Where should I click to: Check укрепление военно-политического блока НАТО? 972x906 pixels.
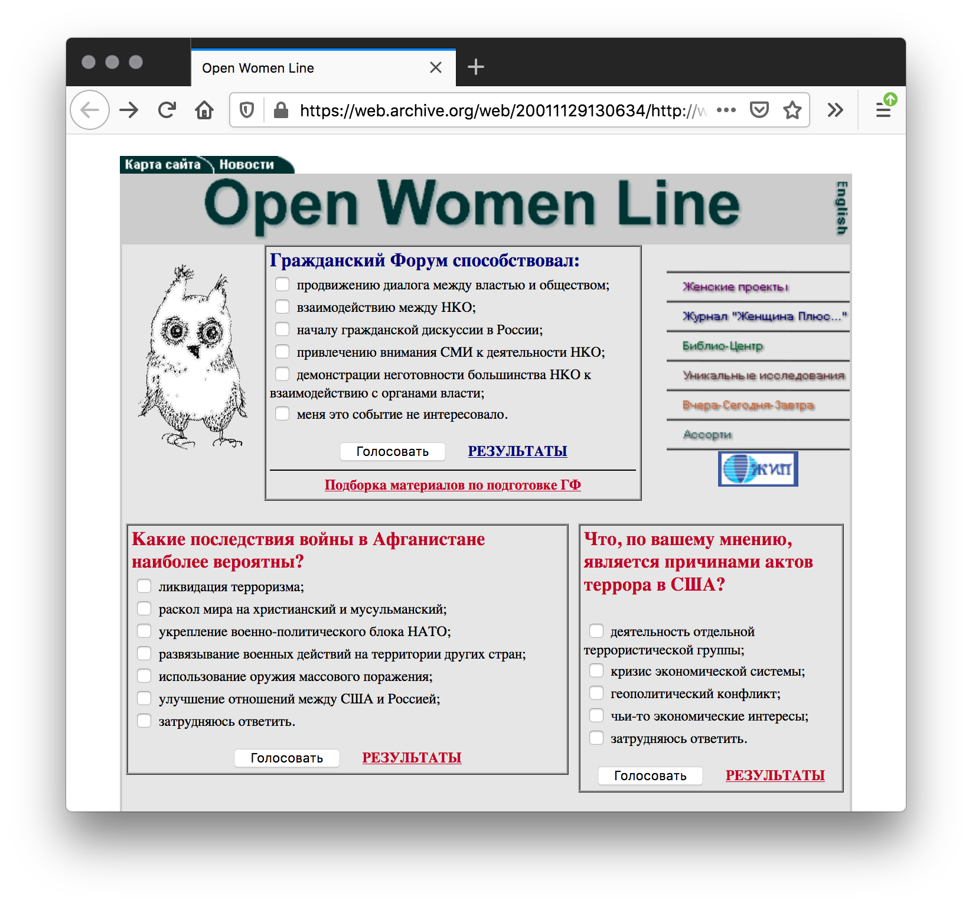pyautogui.click(x=144, y=631)
